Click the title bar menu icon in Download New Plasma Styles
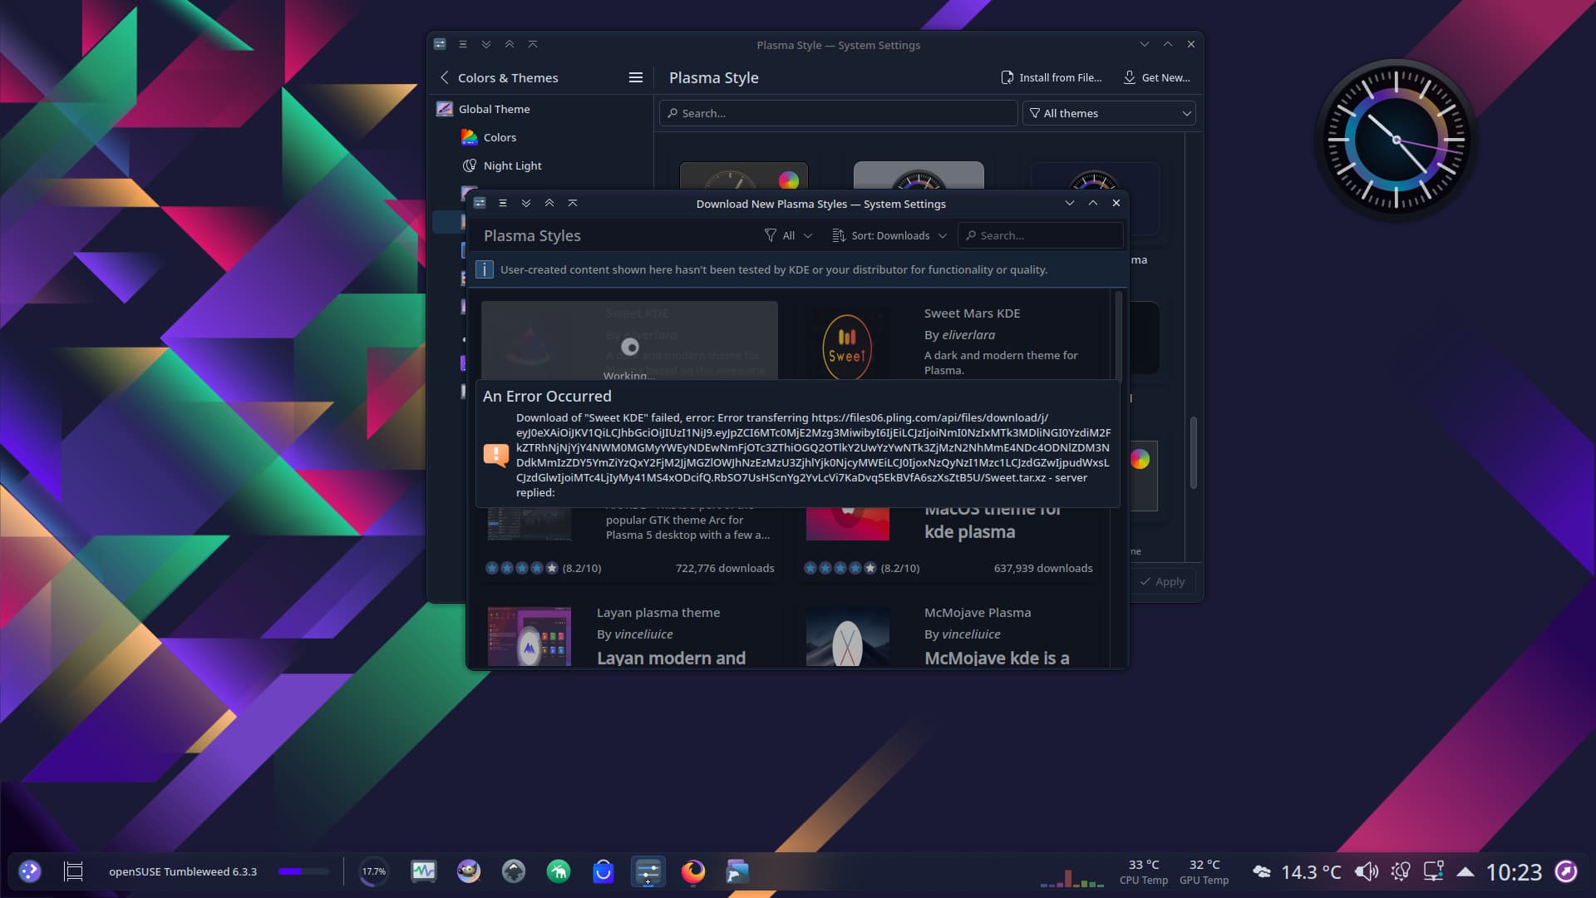1596x898 pixels. [502, 203]
